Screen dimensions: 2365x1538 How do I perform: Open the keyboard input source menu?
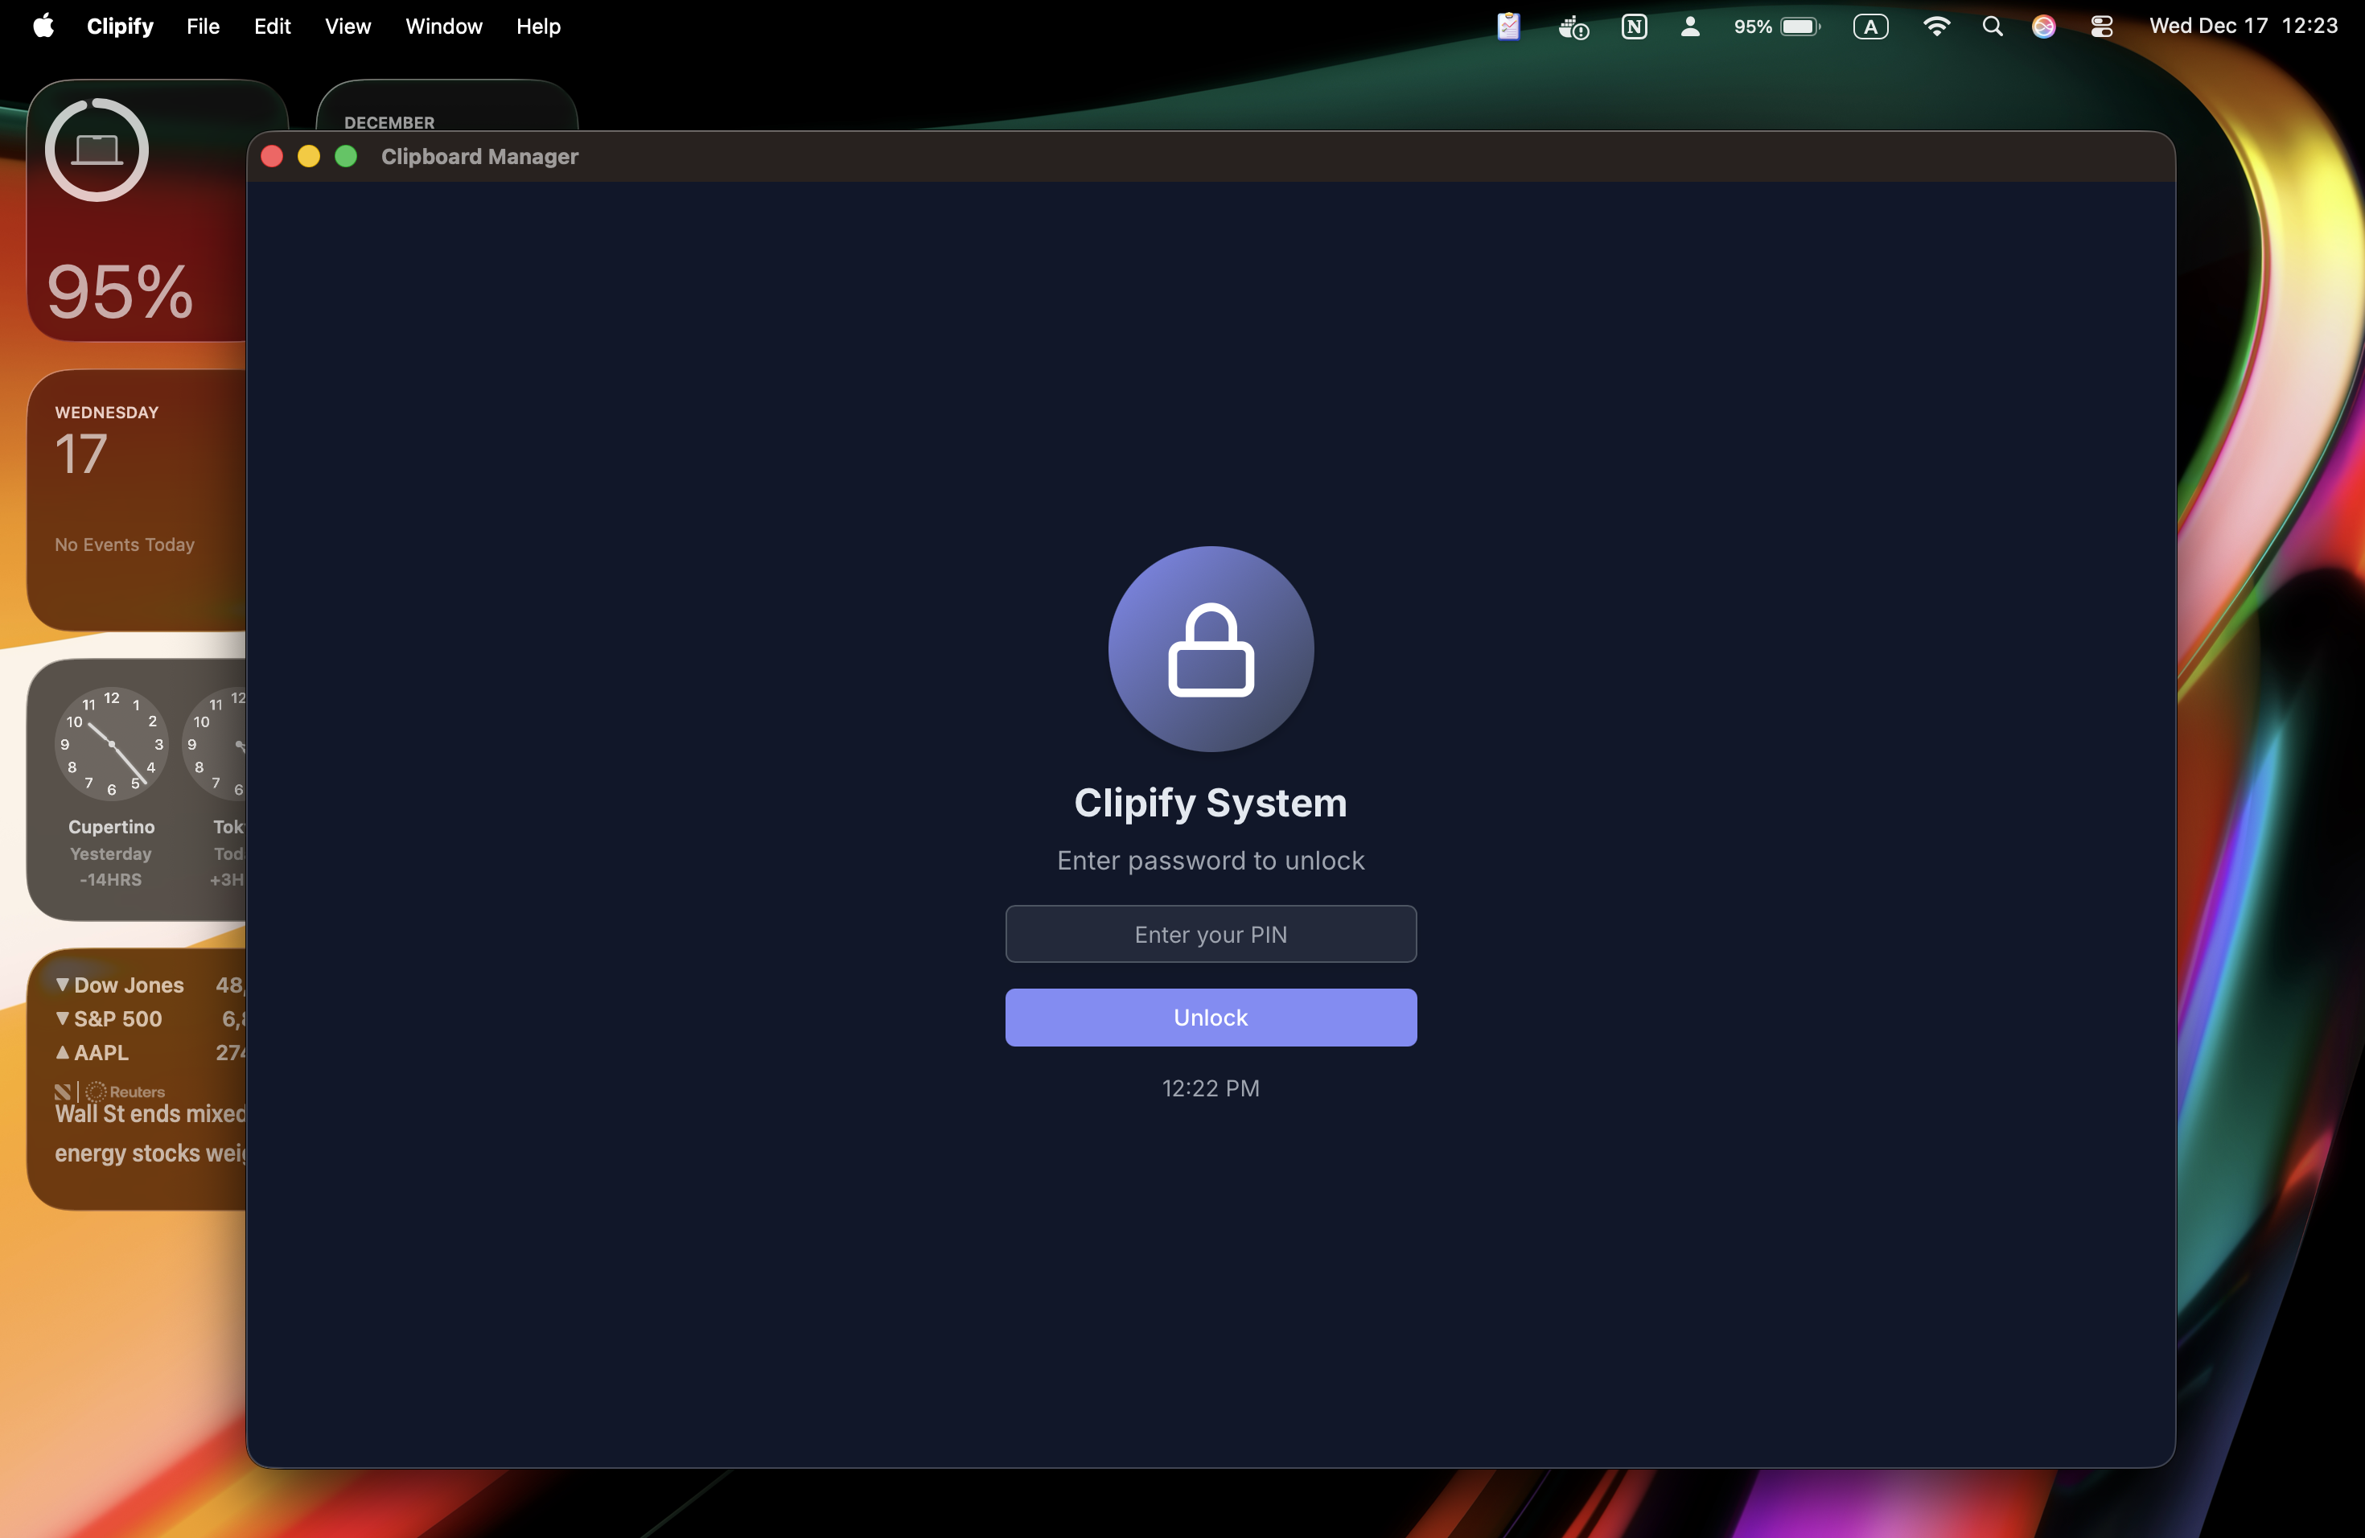click(x=1871, y=27)
